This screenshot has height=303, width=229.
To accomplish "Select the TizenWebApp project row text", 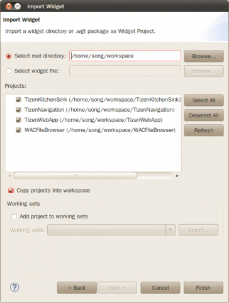I will pos(93,120).
